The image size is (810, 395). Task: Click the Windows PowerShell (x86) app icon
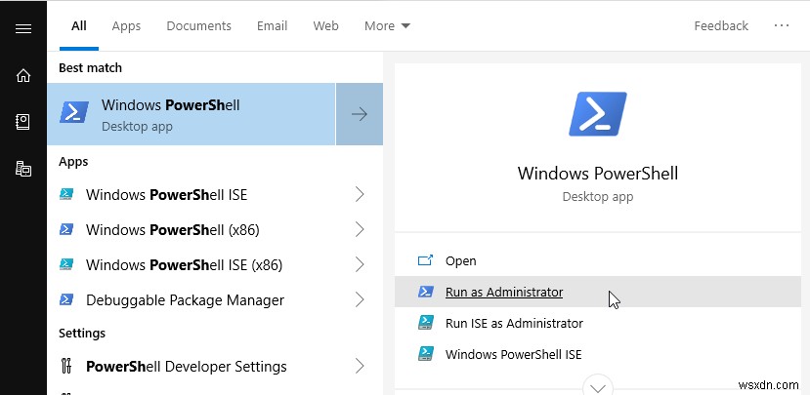click(66, 229)
